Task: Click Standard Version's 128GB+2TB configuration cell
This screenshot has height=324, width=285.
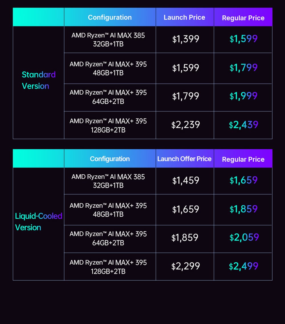Action: pos(108,125)
